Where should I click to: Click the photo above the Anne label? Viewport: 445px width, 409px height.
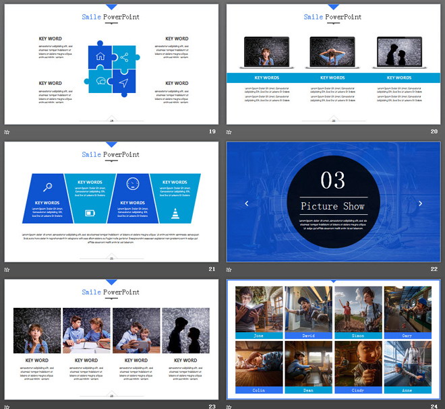click(x=407, y=364)
